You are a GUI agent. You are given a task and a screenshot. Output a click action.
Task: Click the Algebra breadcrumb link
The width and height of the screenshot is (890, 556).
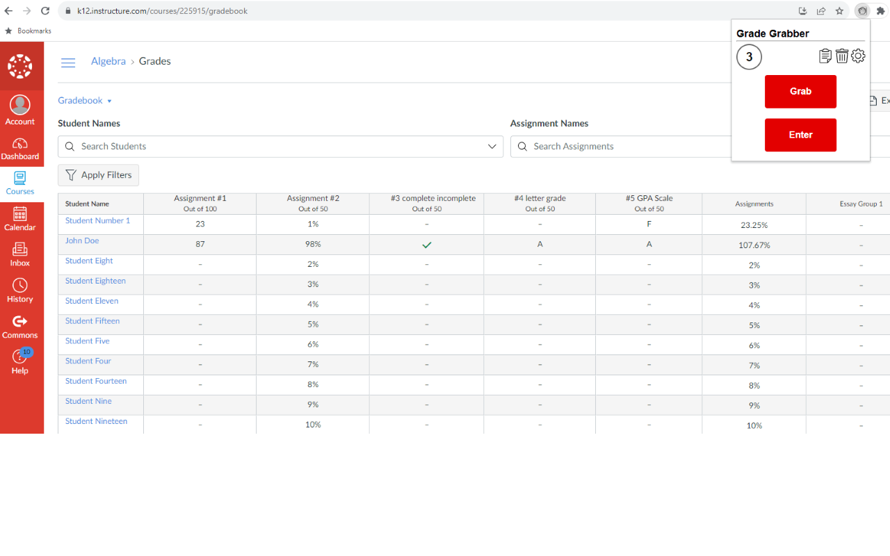(108, 61)
